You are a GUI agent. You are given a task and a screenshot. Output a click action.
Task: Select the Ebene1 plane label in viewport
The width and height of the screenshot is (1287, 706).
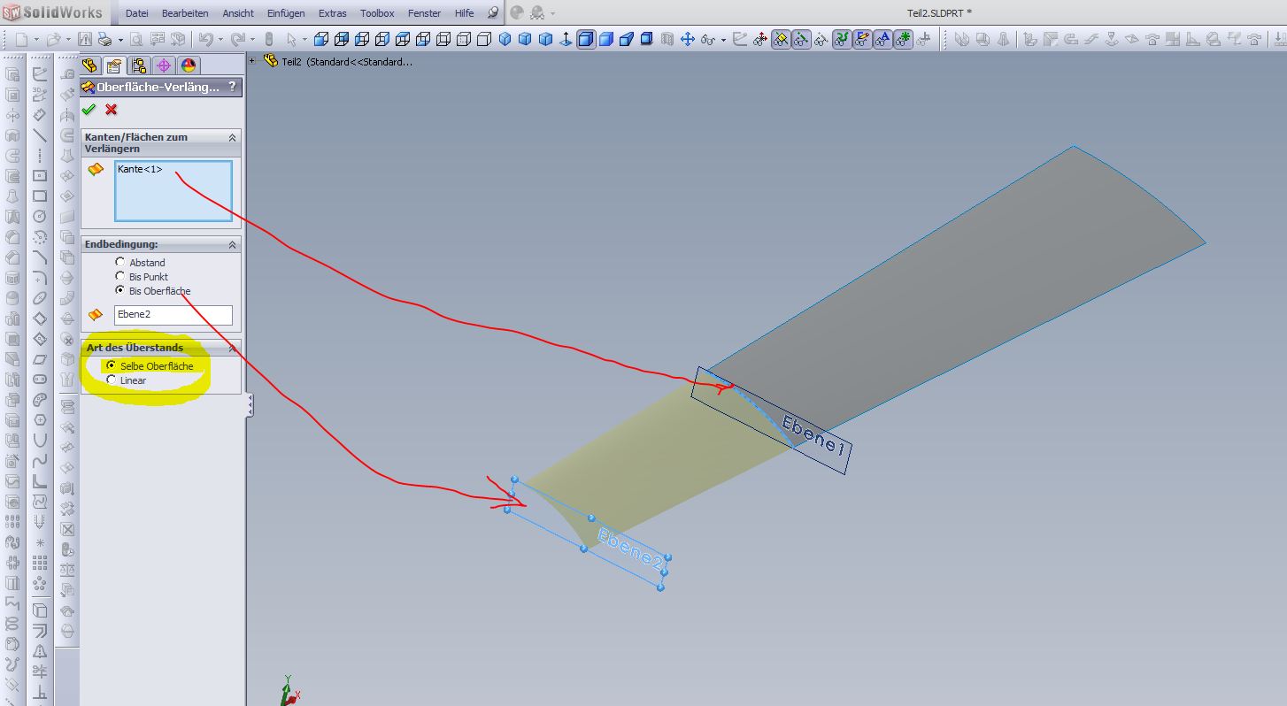(x=815, y=436)
